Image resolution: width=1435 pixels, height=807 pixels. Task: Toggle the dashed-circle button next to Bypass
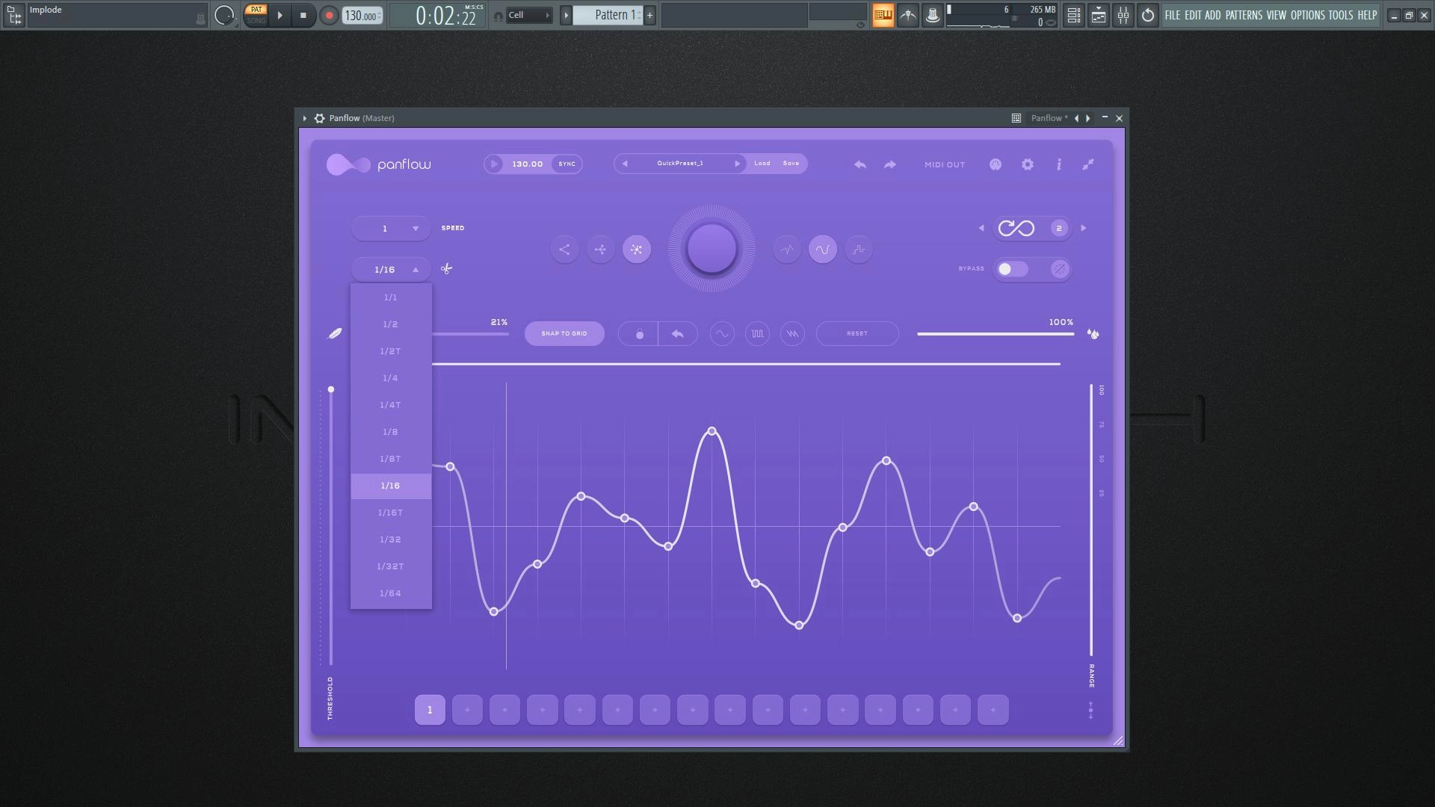1060,269
